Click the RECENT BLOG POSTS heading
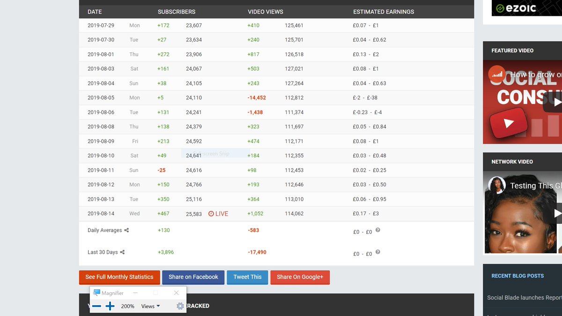562x316 pixels. tap(518, 276)
